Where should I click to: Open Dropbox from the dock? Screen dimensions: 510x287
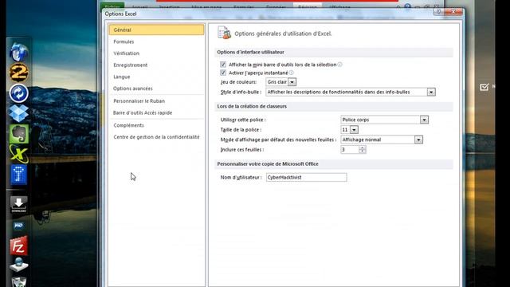pyautogui.click(x=18, y=113)
